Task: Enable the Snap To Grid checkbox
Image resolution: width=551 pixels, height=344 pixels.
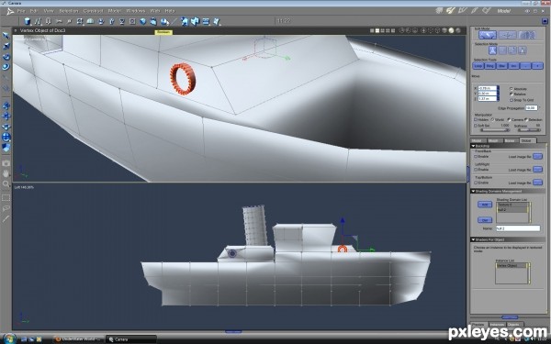Action: point(512,100)
